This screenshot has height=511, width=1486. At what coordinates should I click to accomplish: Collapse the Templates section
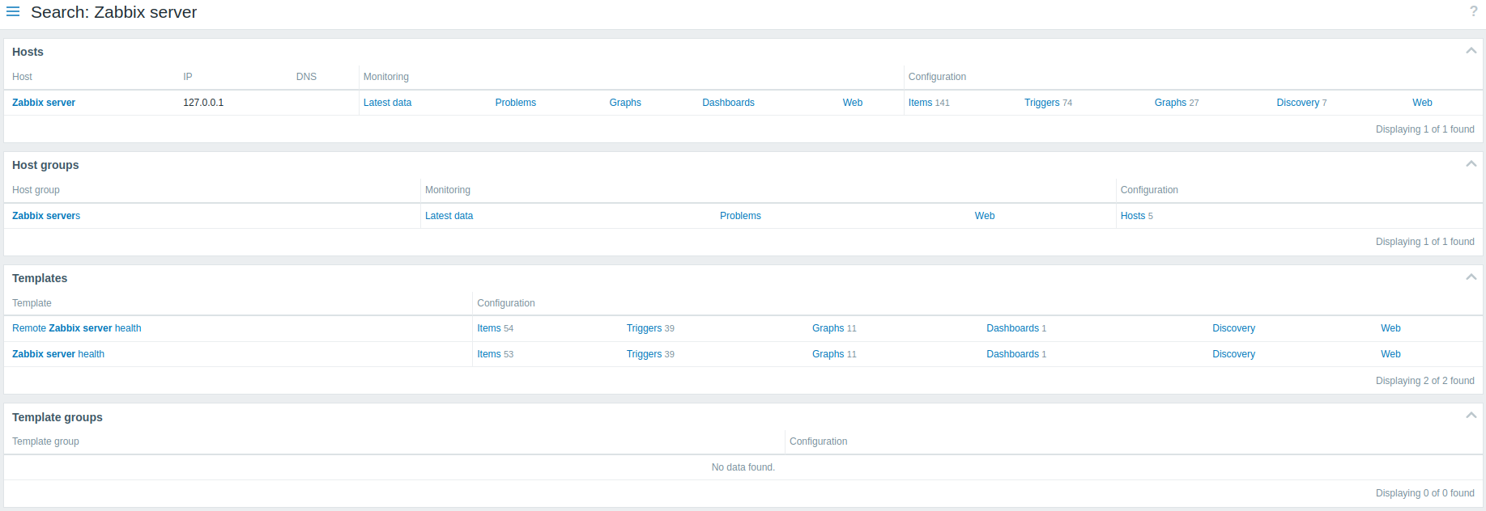pyautogui.click(x=1471, y=277)
